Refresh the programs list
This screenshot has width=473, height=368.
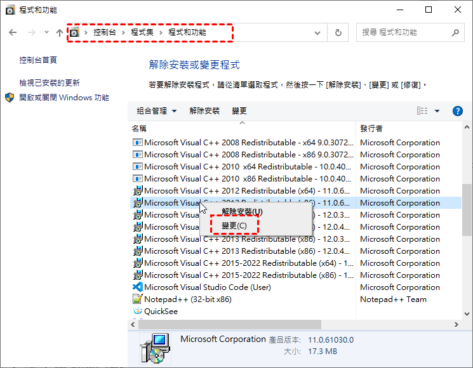pyautogui.click(x=338, y=32)
